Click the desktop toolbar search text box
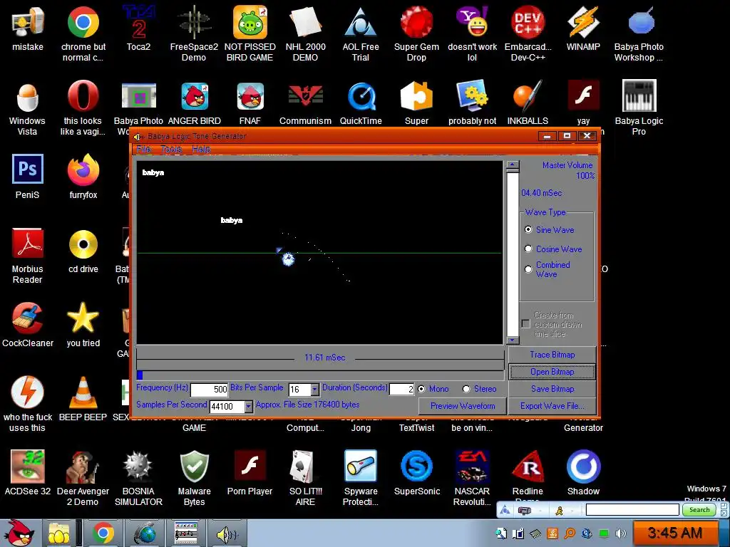Viewport: 730px width, 547px height. point(632,510)
